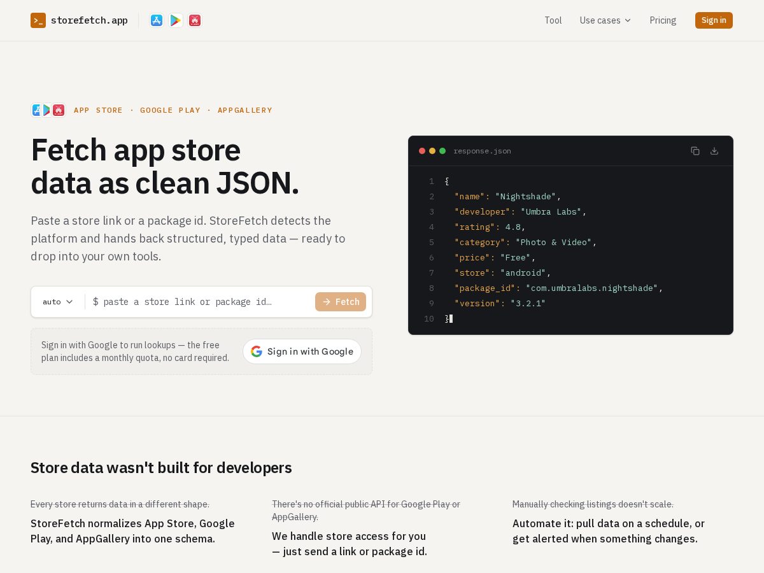This screenshot has width=764, height=573.
Task: Focus the store link or package id field
Action: (x=201, y=302)
